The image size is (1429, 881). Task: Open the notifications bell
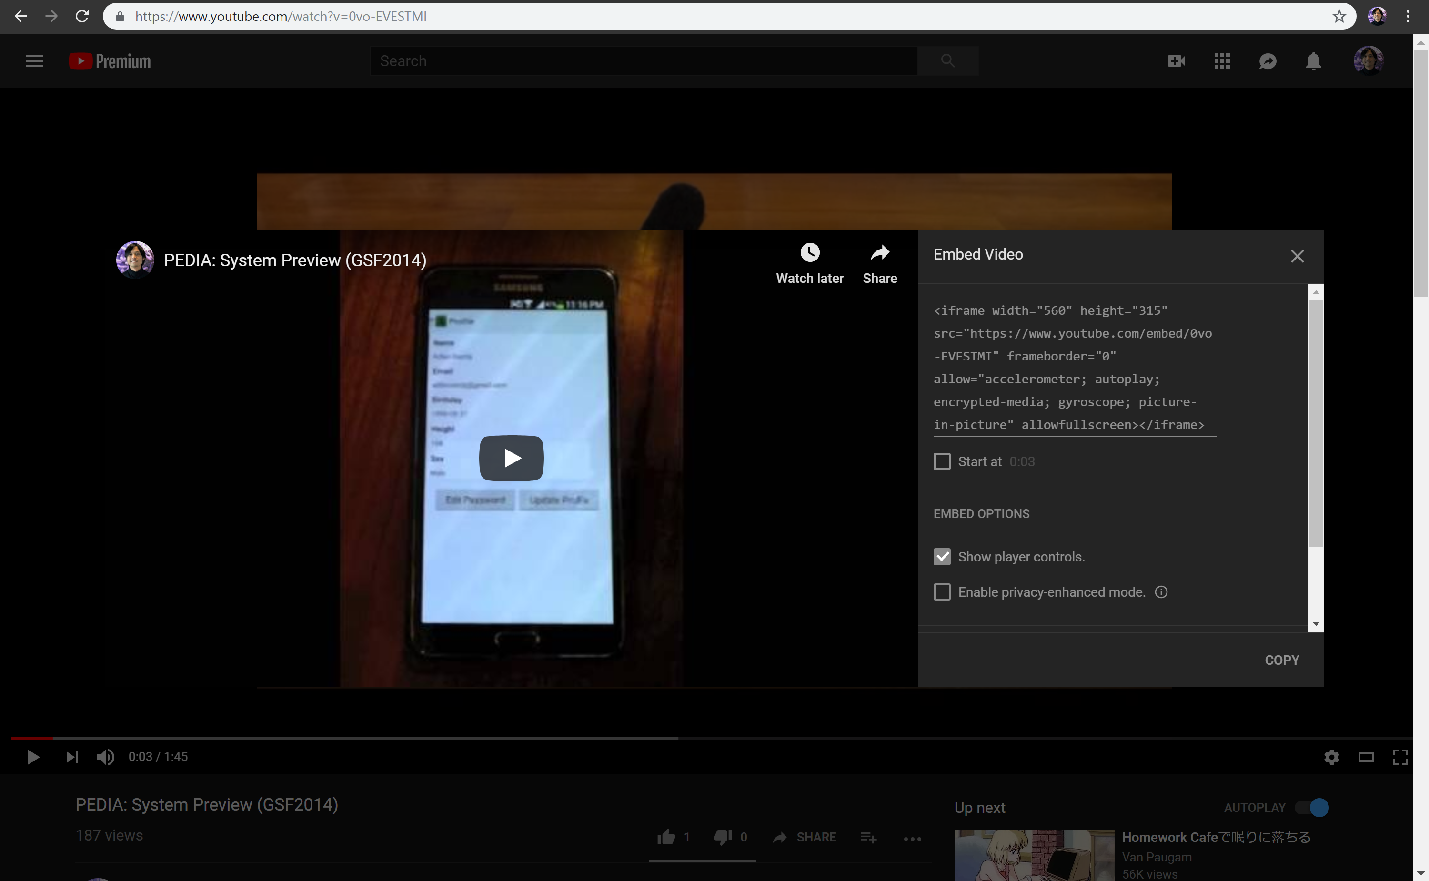click(1313, 61)
